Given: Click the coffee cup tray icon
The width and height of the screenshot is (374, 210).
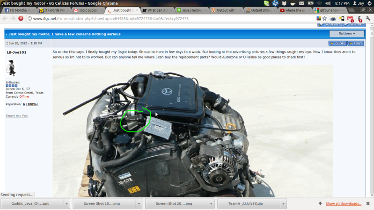Looking at the screenshot, I should point(293,3).
